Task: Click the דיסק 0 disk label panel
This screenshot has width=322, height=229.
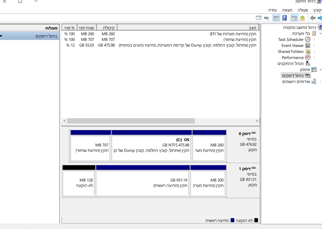Action: [243, 145]
